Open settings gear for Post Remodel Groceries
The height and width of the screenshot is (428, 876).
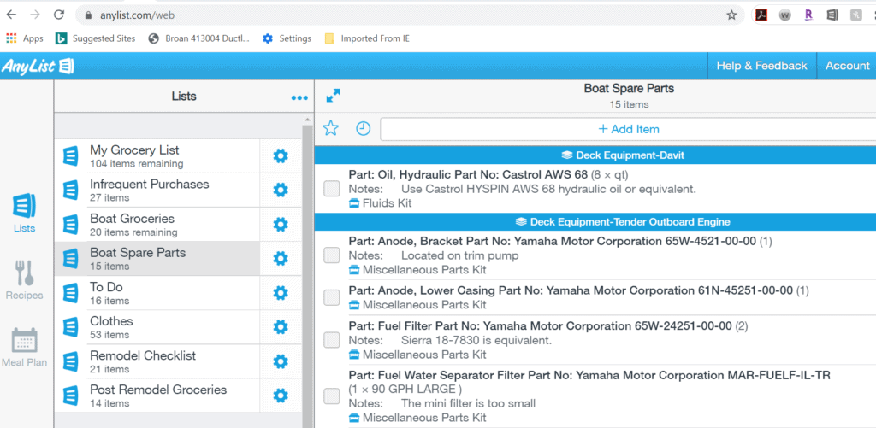click(x=281, y=396)
